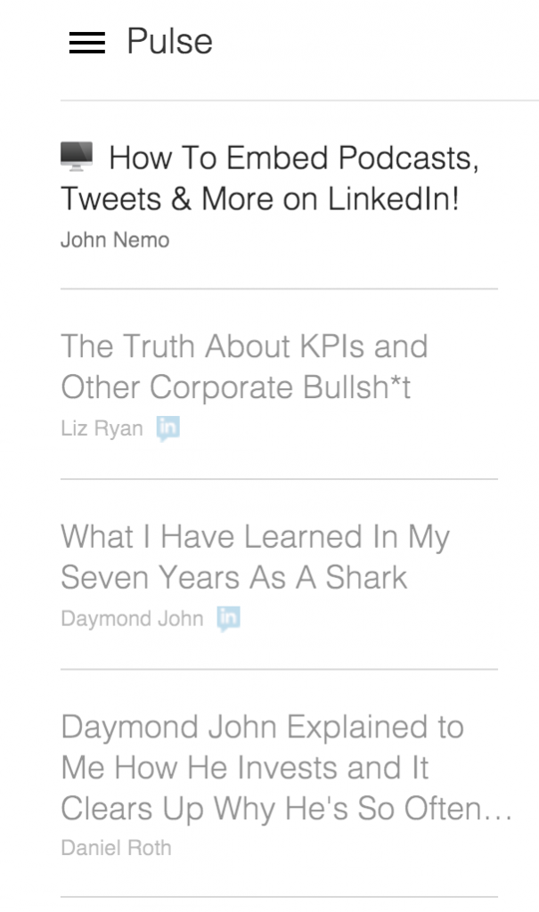View author Daniel Roth
Image resolution: width=539 pixels, height=912 pixels.
[x=116, y=848]
